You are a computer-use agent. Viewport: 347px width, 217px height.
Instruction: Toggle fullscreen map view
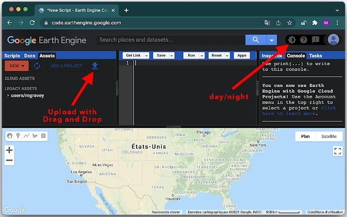click(337, 151)
